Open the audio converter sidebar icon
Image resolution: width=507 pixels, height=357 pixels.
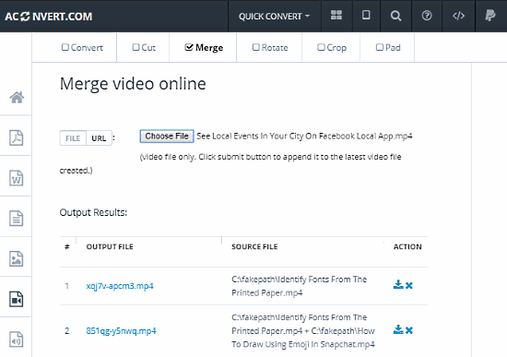click(17, 339)
